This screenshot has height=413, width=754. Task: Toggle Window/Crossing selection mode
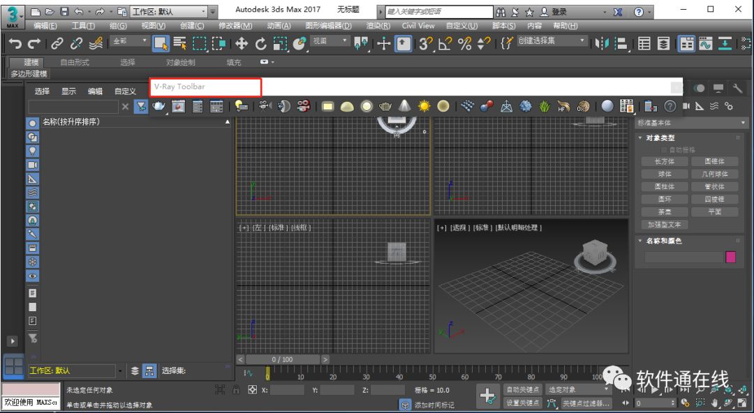219,44
